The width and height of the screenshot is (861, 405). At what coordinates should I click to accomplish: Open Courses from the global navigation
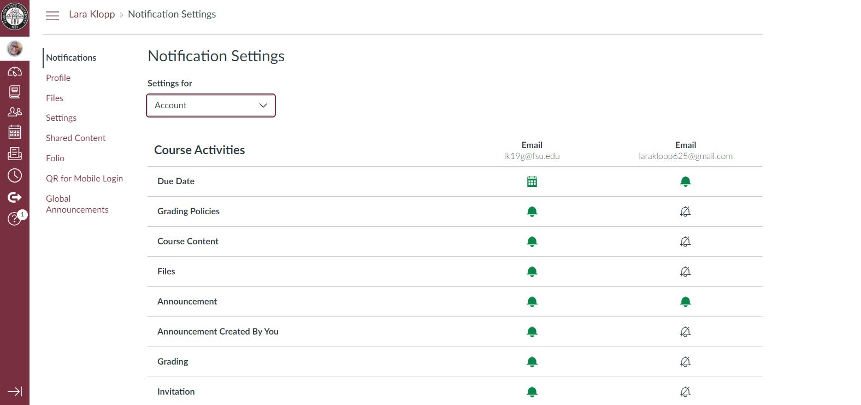(15, 92)
